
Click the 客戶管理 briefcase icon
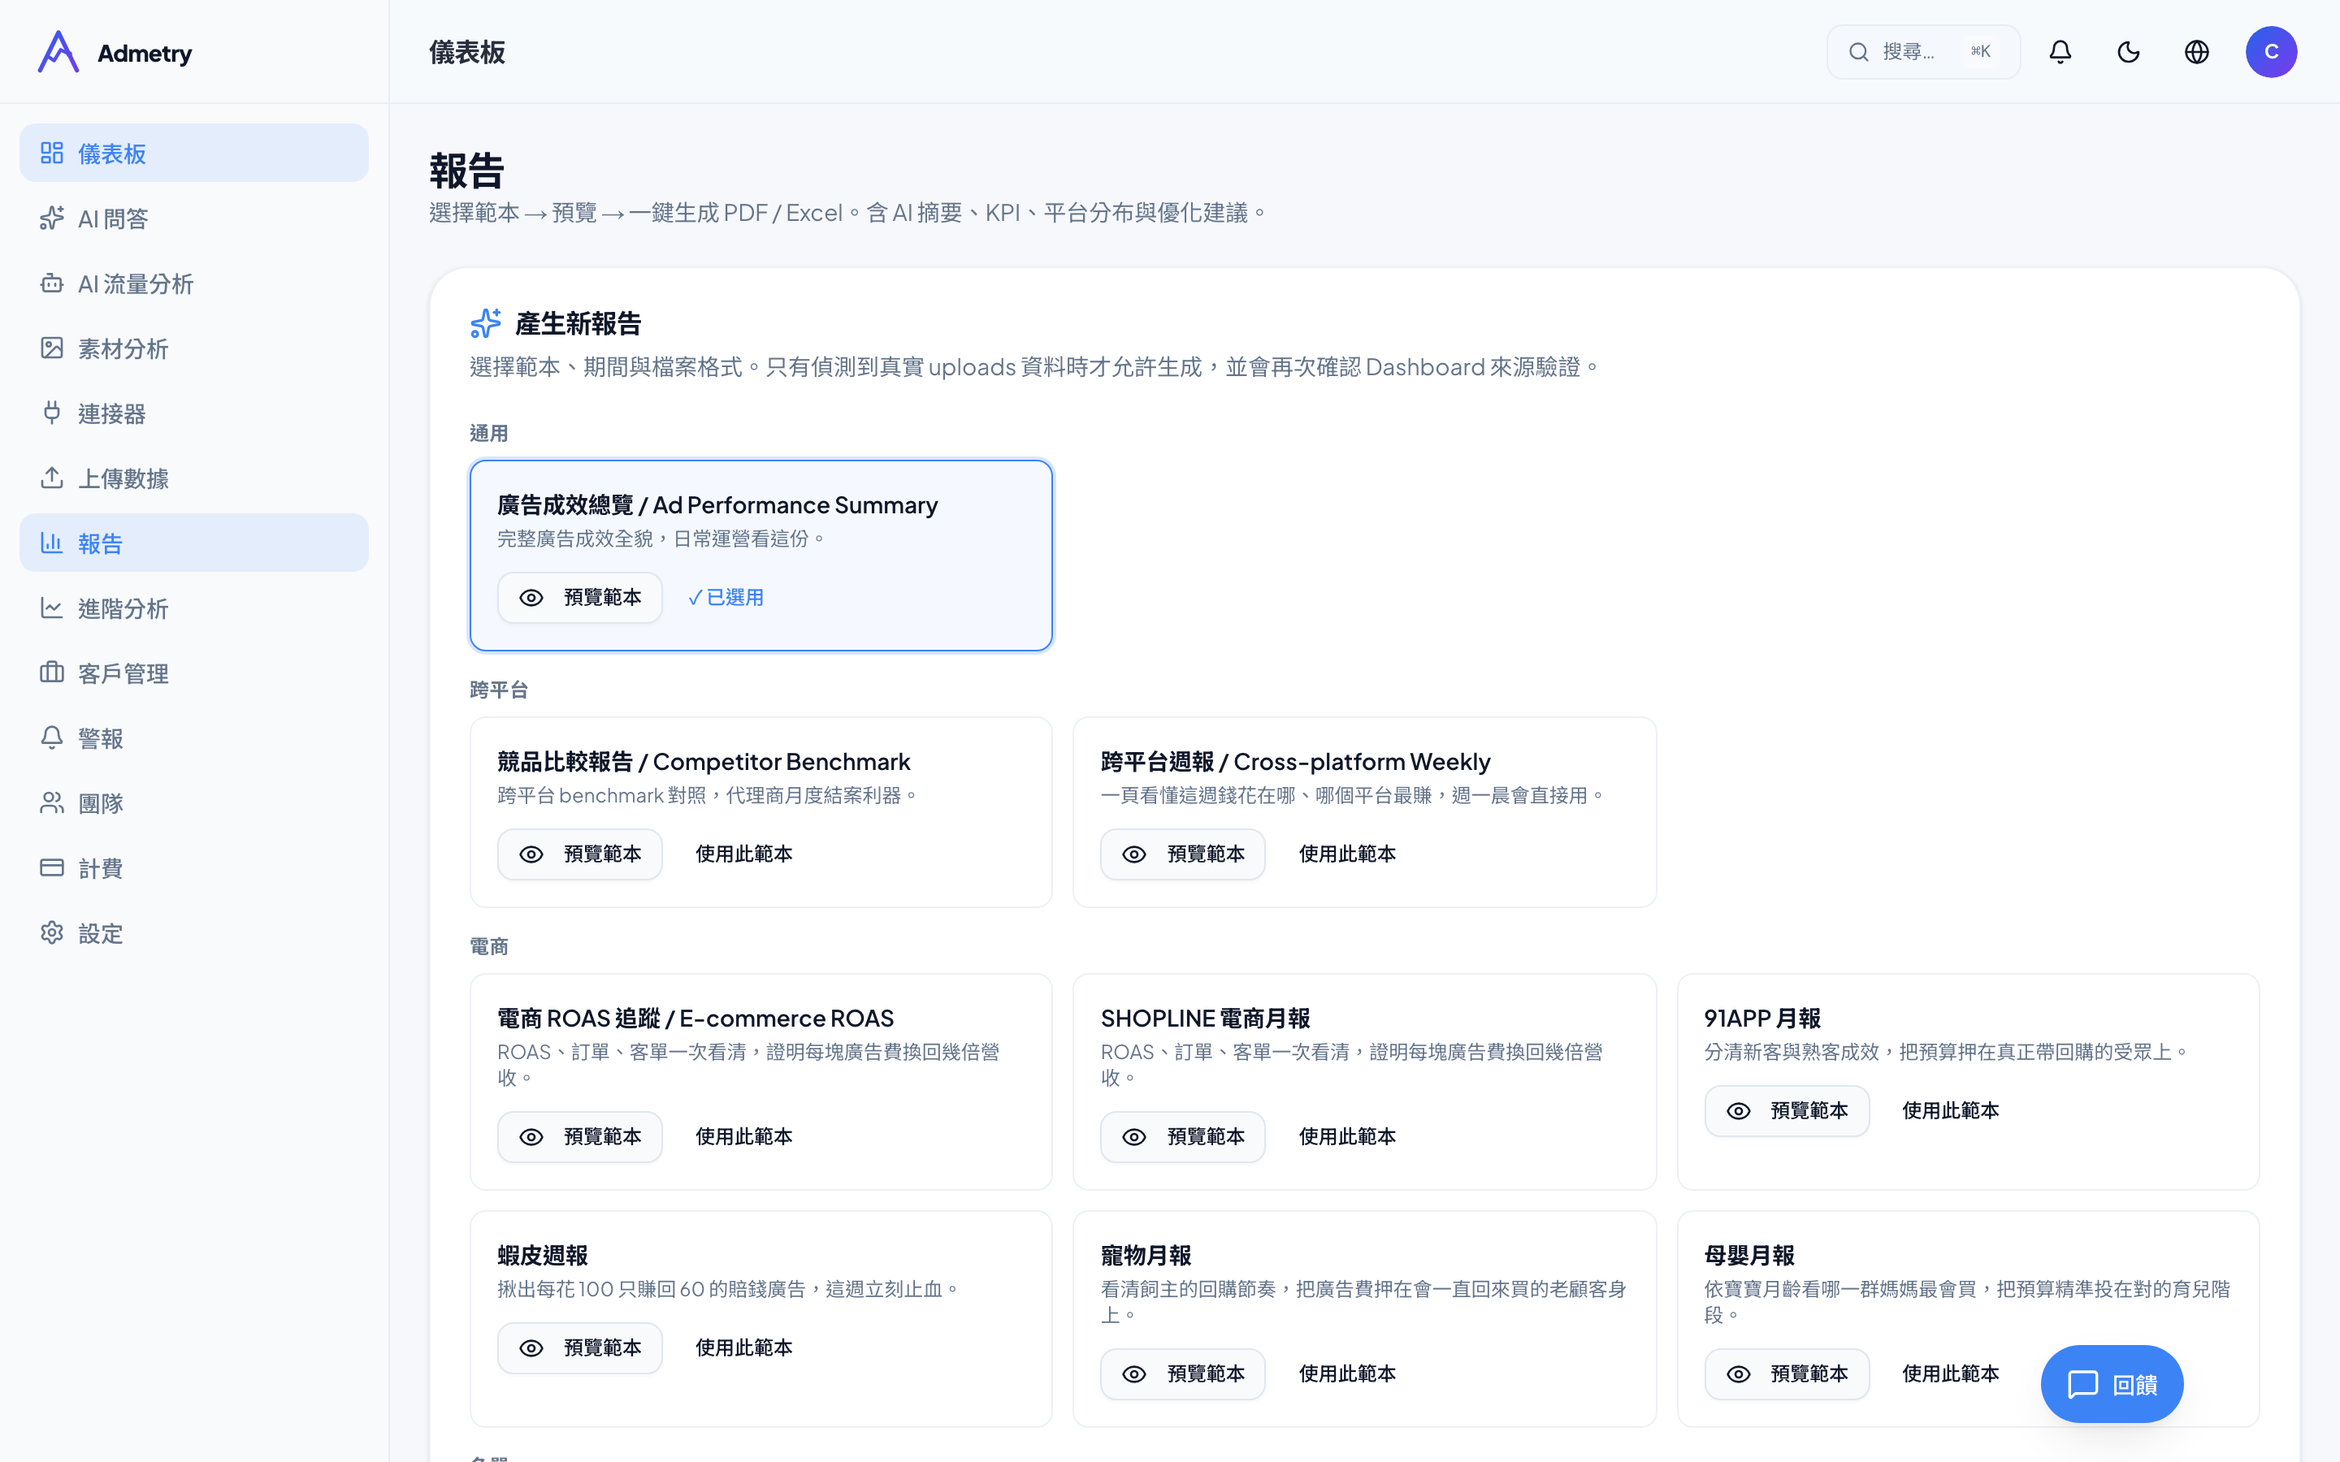(x=52, y=673)
